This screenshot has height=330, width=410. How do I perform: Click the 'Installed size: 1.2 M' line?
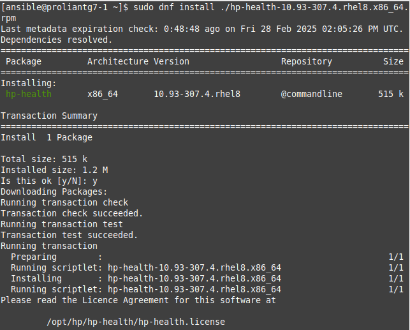(54, 170)
